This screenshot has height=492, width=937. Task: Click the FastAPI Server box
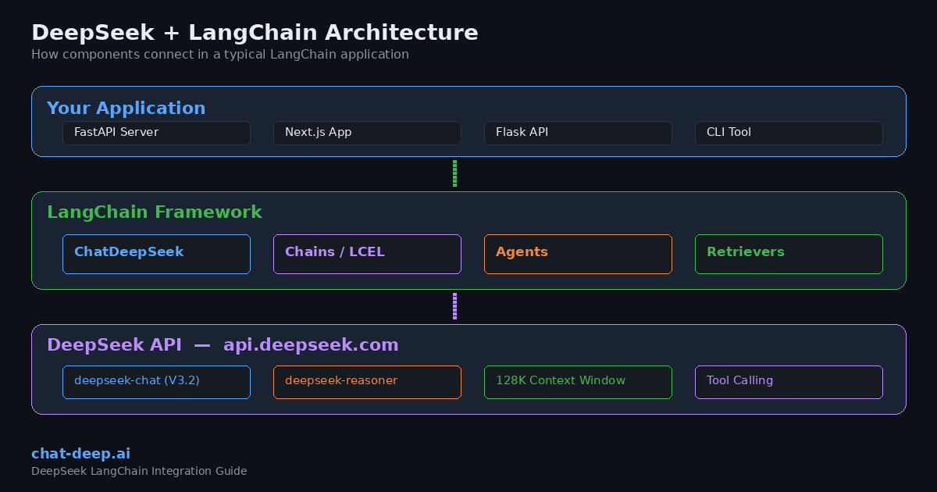pyautogui.click(x=156, y=133)
